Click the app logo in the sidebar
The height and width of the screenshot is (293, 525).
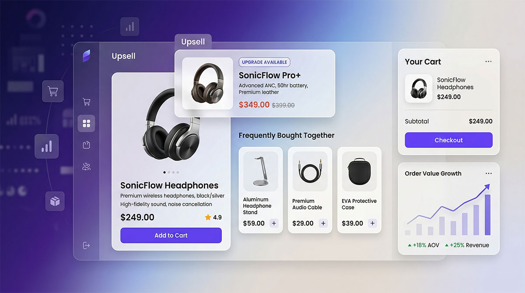tap(86, 56)
